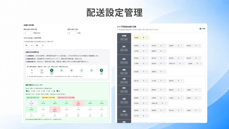Increase days for 秋田県
The height and width of the screenshot is (129, 229).
coord(199,46)
